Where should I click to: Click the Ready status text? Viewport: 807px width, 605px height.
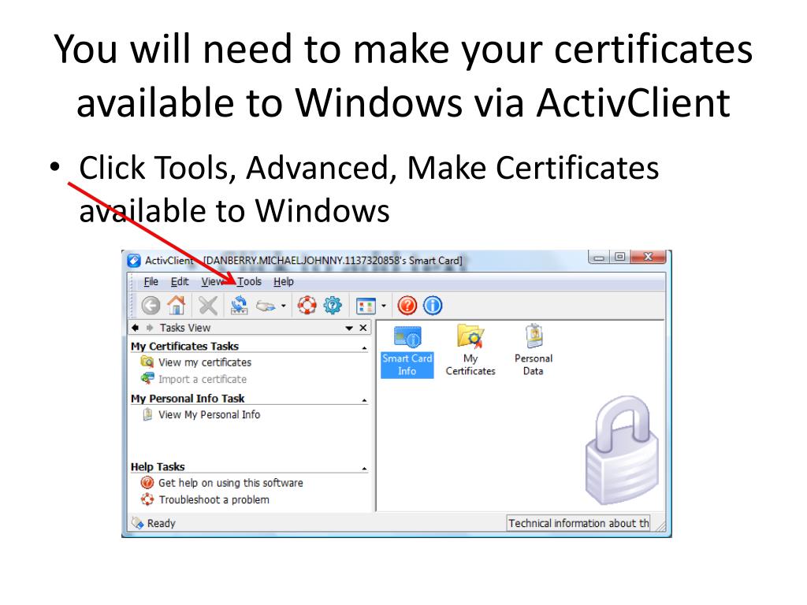(x=161, y=523)
